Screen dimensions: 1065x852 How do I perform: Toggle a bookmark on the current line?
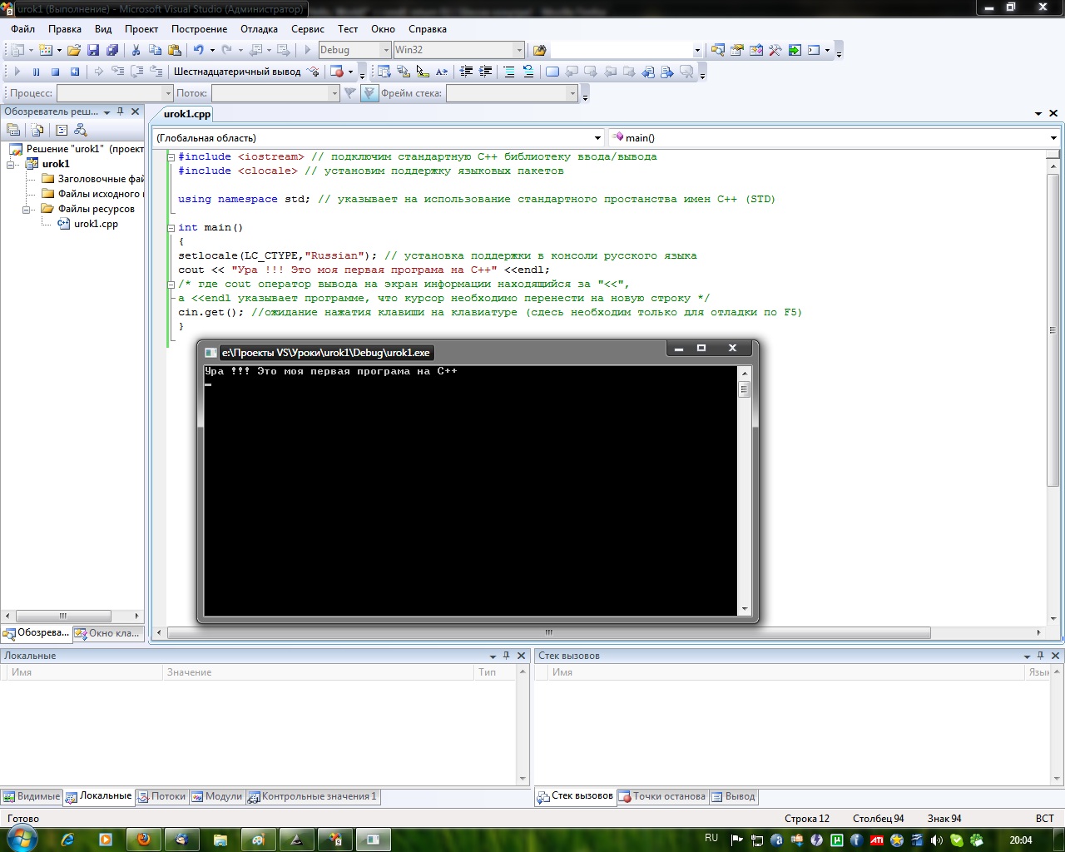[552, 72]
